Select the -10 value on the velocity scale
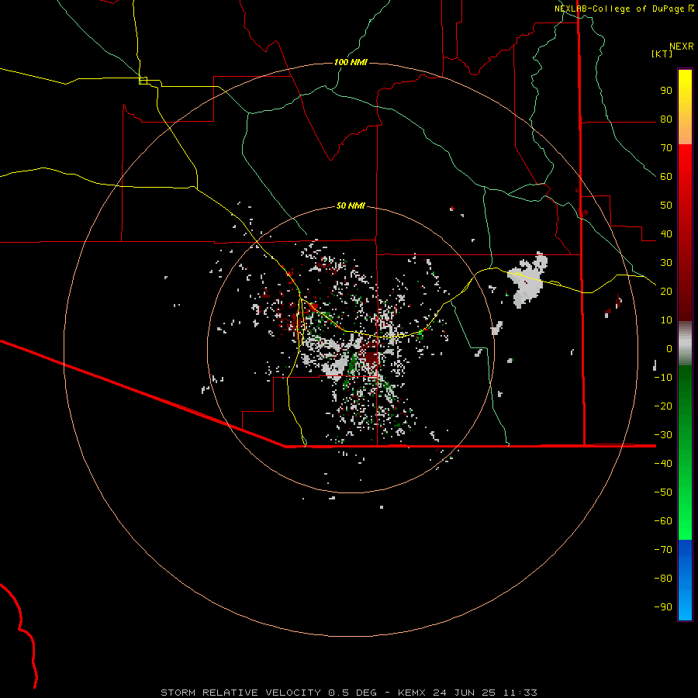 [x=663, y=378]
